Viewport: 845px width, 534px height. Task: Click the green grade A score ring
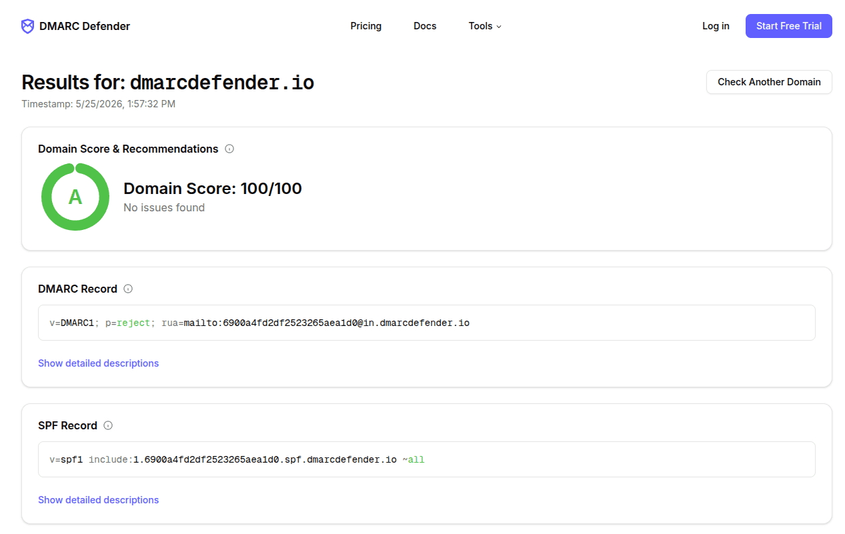(75, 197)
